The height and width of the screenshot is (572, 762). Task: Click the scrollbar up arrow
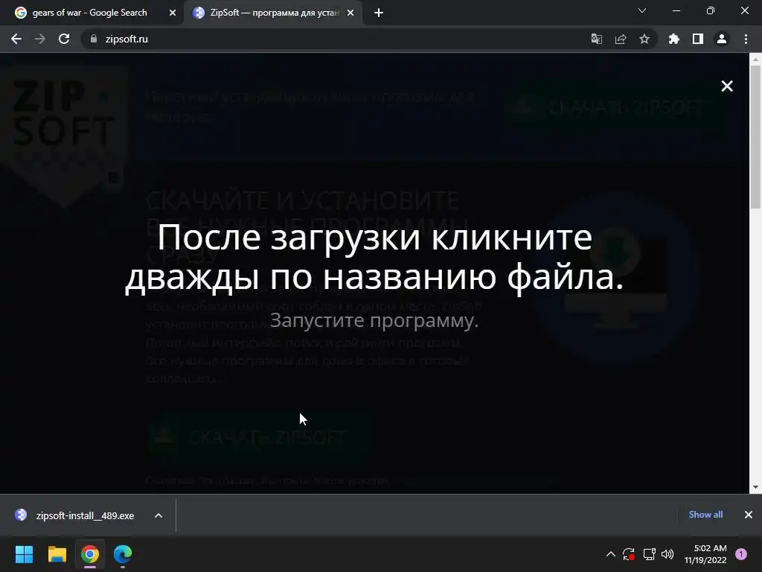coord(755,60)
